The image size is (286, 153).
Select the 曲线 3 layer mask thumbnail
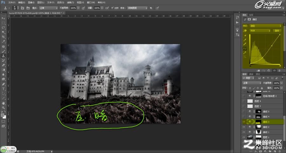point(258,122)
